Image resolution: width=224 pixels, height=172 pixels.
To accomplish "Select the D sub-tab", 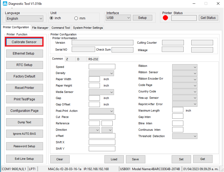I will coord(81,59).
